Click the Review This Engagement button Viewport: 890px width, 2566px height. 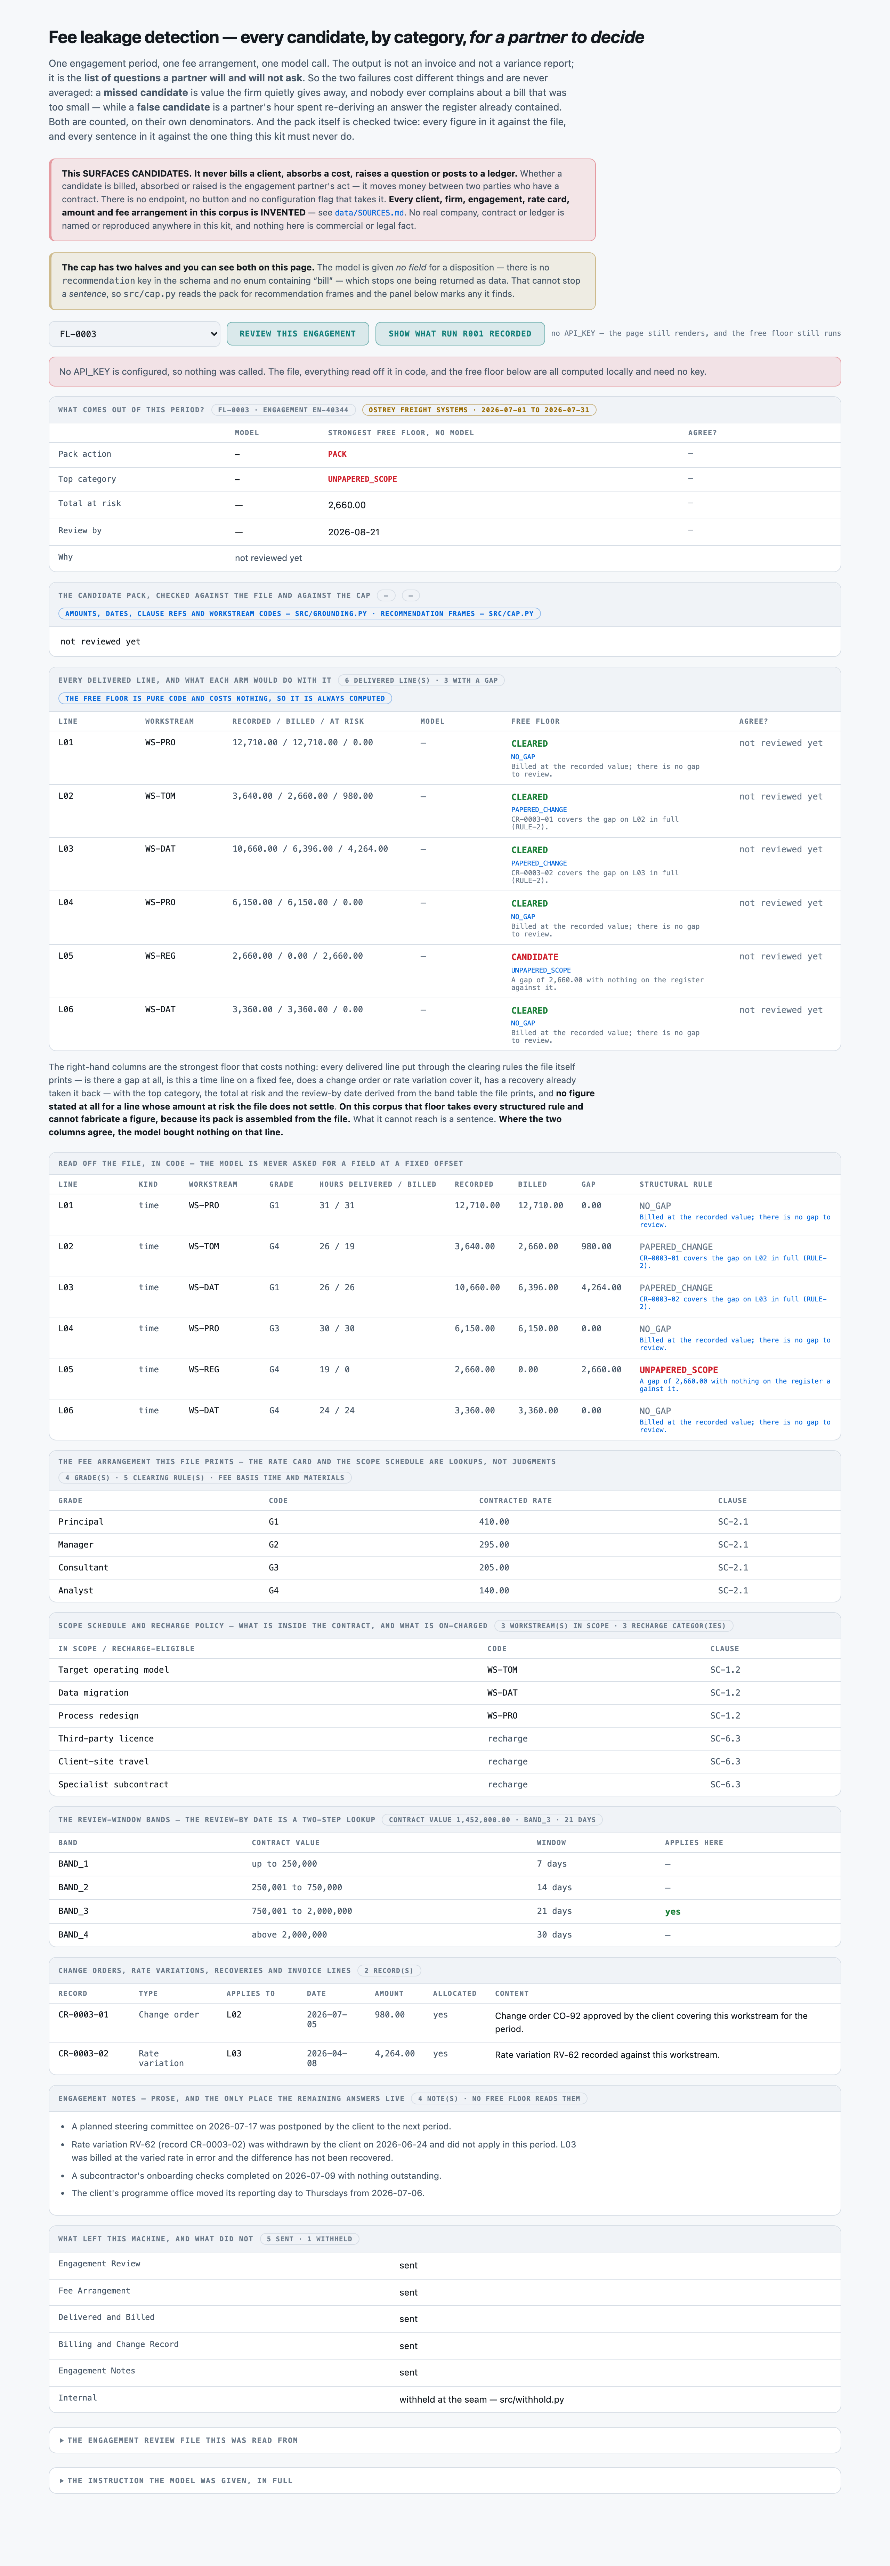pos(297,334)
